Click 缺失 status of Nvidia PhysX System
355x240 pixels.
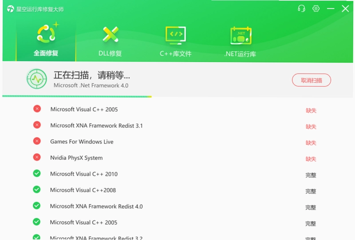coord(311,159)
